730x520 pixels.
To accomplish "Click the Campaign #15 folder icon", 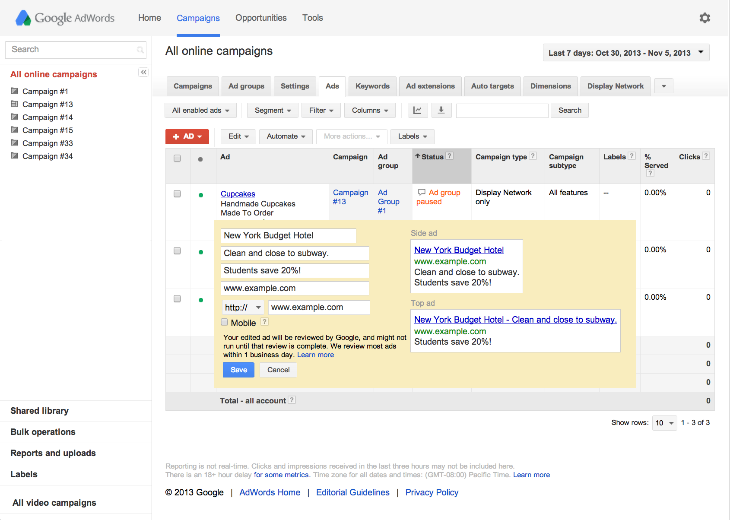I will pos(15,130).
